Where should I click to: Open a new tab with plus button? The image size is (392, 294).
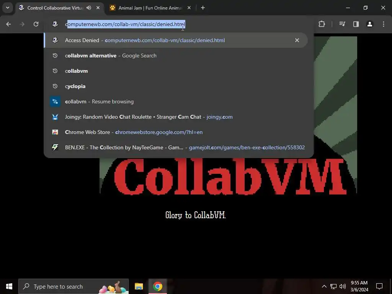(203, 8)
